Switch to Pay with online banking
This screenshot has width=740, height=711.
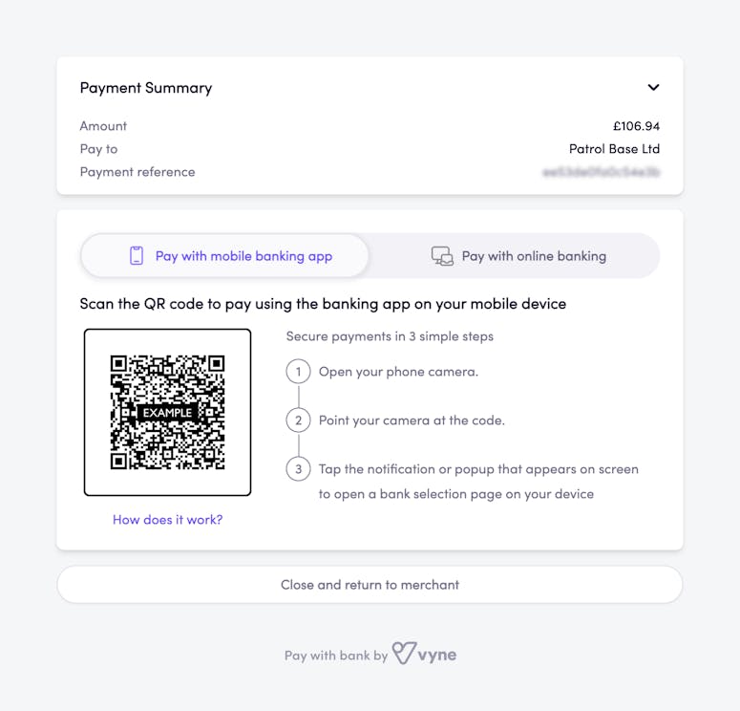point(514,255)
